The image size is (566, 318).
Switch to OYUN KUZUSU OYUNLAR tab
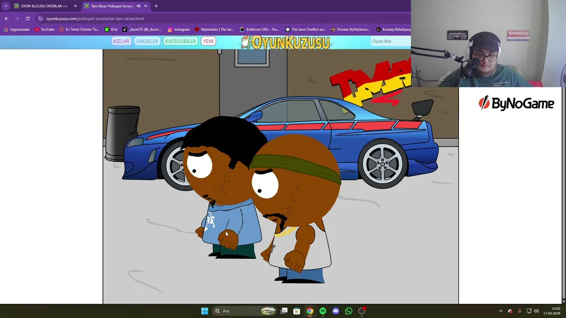coord(44,6)
